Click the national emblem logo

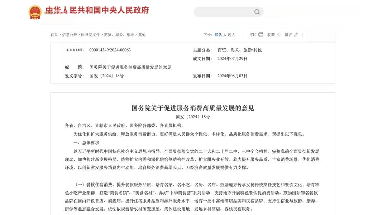[35, 12]
